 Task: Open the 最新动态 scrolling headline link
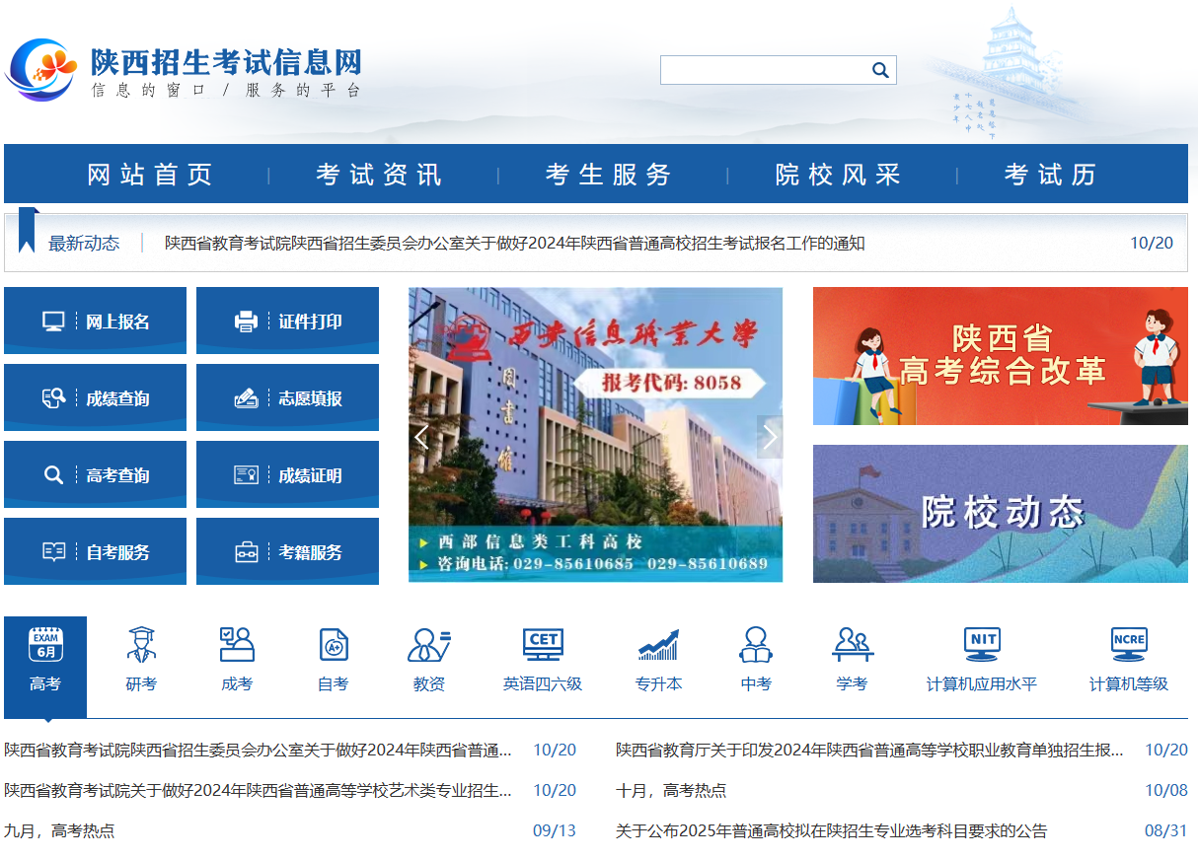515,243
